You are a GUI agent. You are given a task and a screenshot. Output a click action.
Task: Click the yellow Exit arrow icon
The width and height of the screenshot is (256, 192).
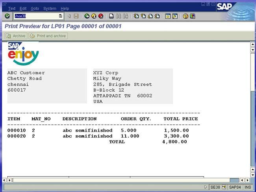pos(94,16)
